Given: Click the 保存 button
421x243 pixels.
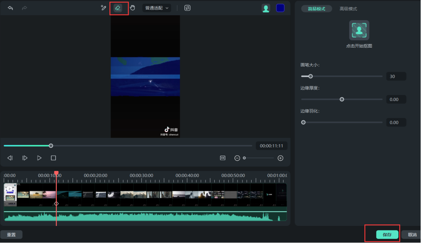Looking at the screenshot, I should (387, 235).
